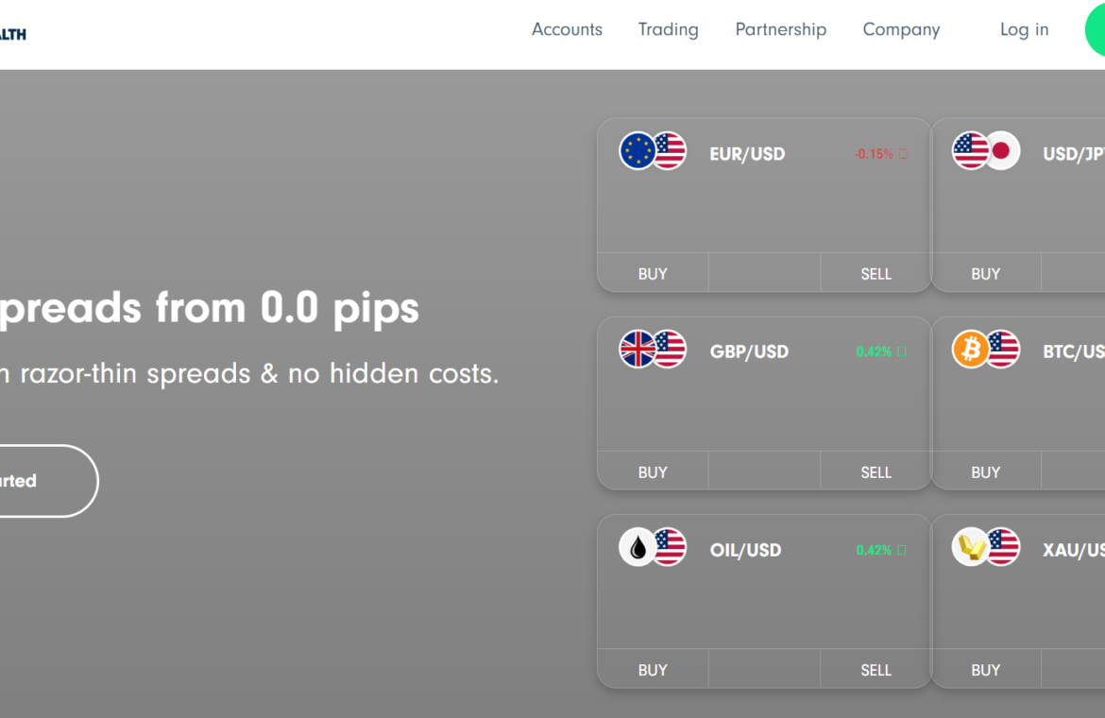Open the Accounts menu
Viewport: 1105px width, 718px height.
tap(567, 29)
